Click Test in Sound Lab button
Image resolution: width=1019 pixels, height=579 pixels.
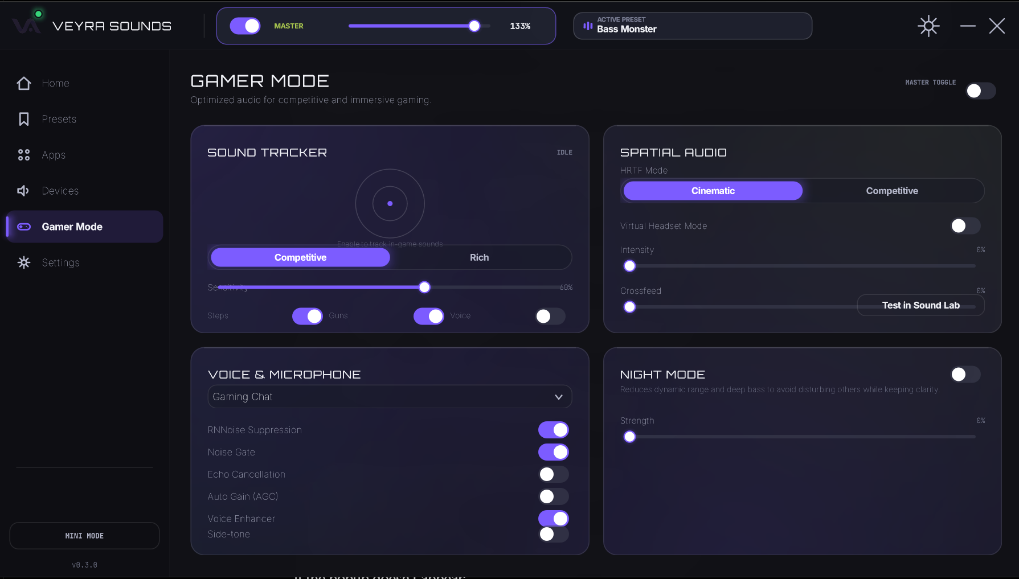920,305
